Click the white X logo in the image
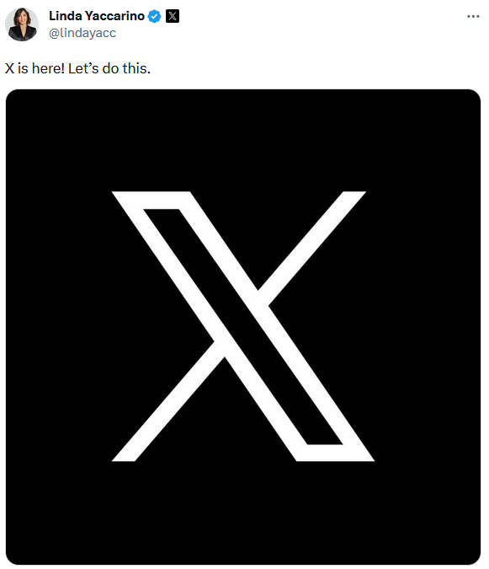Screen dimensions: 489x569 point(243,326)
